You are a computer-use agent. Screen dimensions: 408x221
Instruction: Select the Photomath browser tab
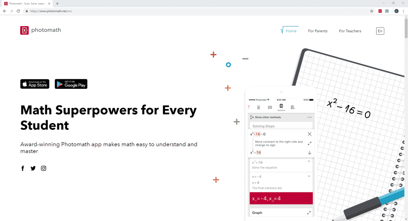(x=26, y=4)
